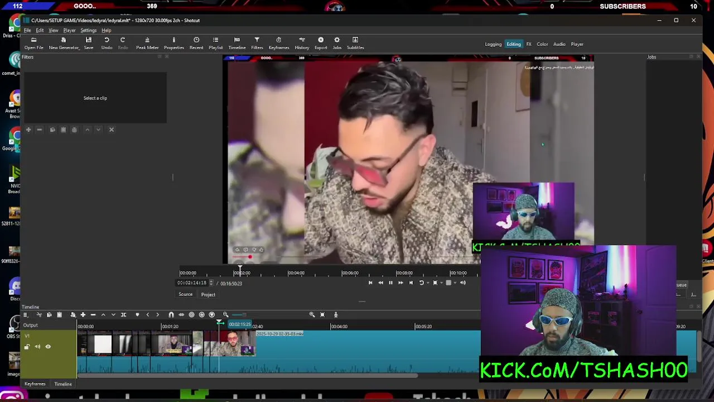This screenshot has height=402, width=714.
Task: Jump to the previous timeline marker
Action: coord(148,315)
